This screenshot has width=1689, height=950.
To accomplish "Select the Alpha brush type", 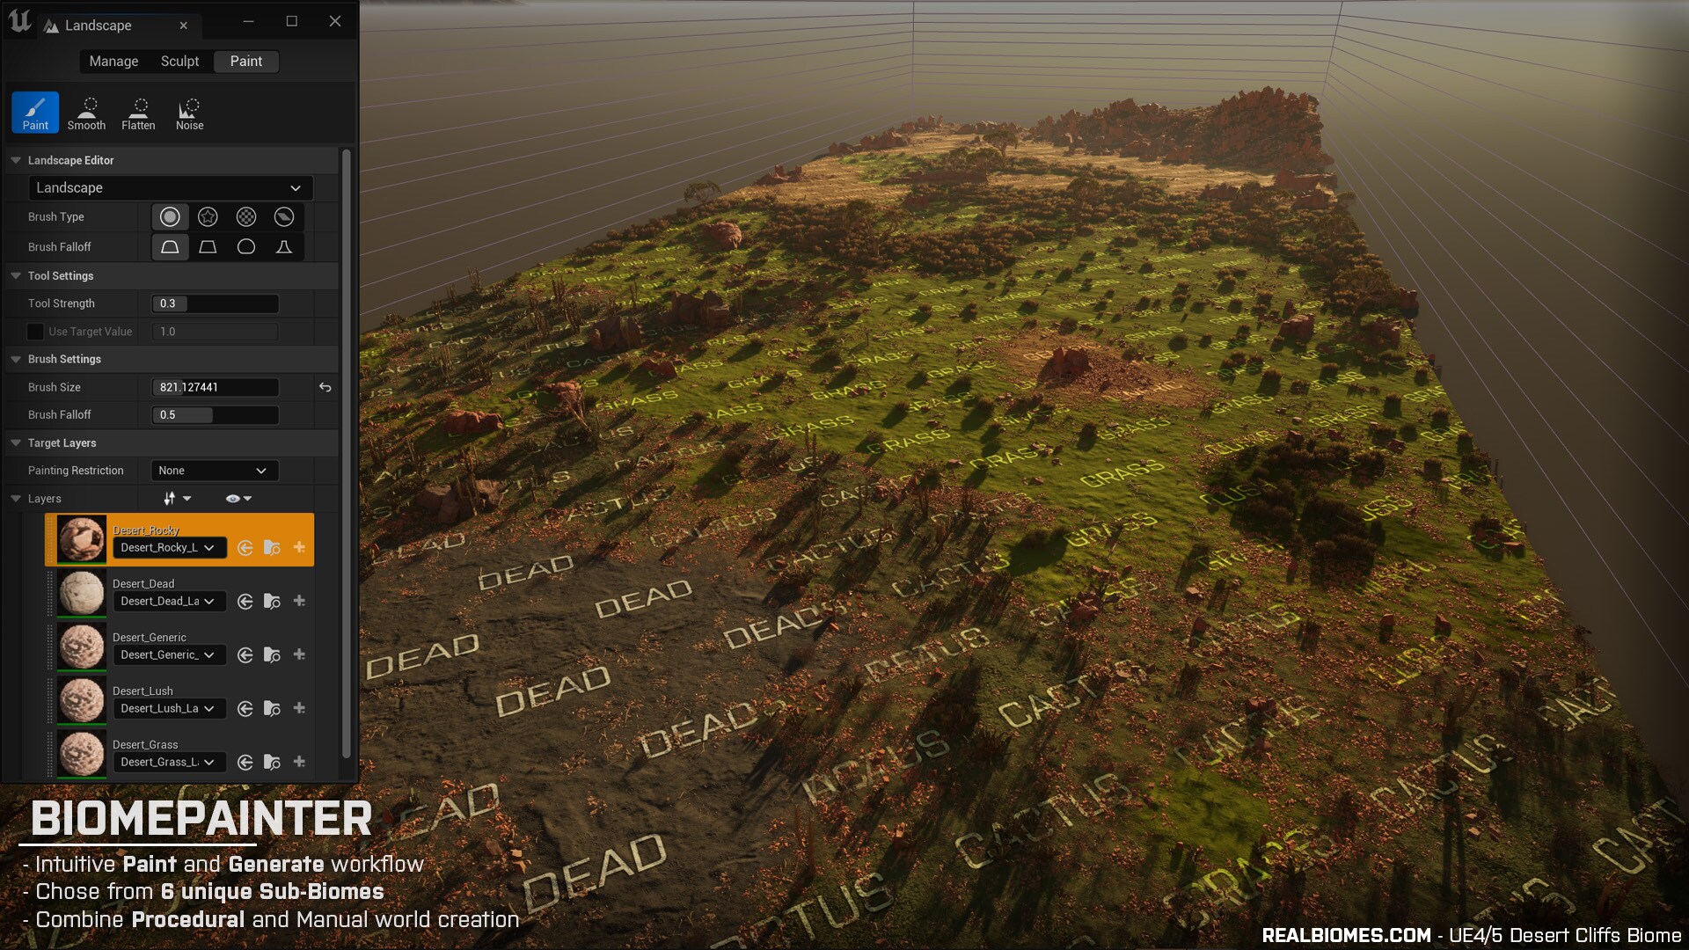I will tap(283, 216).
